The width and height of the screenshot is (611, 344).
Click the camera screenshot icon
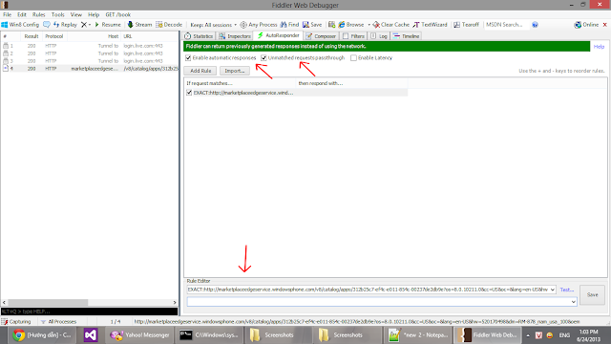331,25
